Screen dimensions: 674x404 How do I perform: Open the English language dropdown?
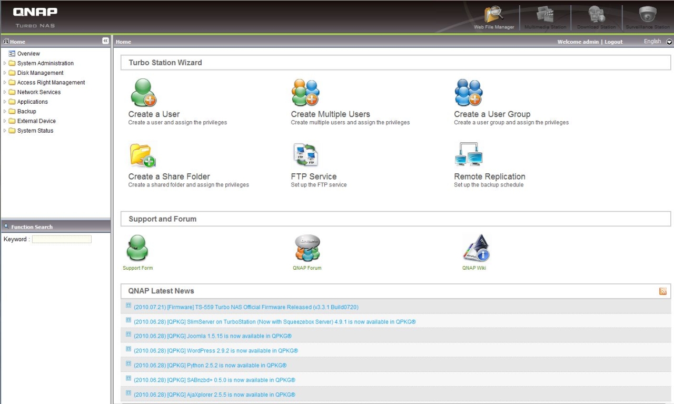point(669,42)
